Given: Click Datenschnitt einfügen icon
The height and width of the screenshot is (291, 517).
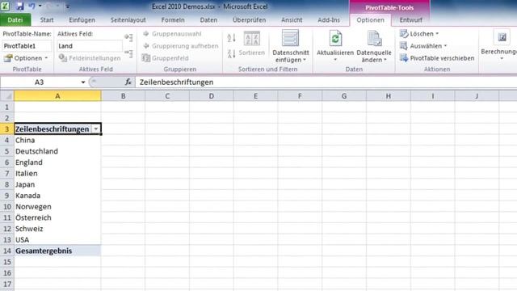Looking at the screenshot, I should tap(291, 38).
